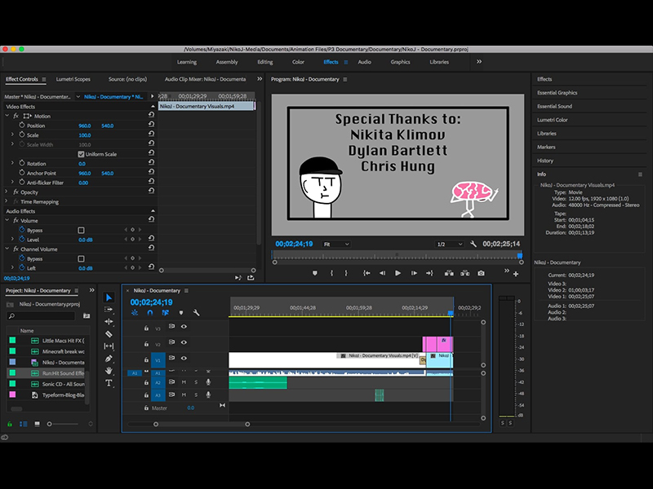This screenshot has height=489, width=653.
Task: Expand the Opacity effect section
Action: (7, 192)
